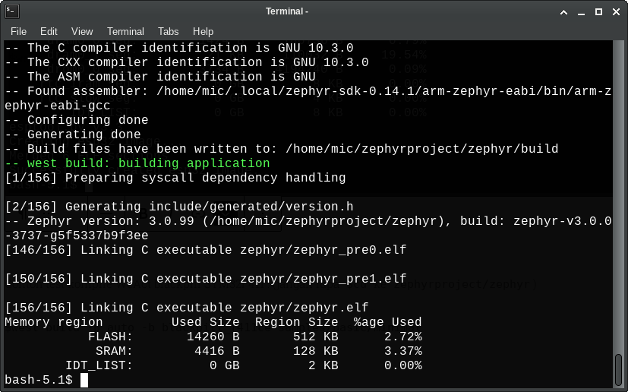Minimize the Terminal window
Viewport: 628px width, 392px height.
[x=581, y=11]
